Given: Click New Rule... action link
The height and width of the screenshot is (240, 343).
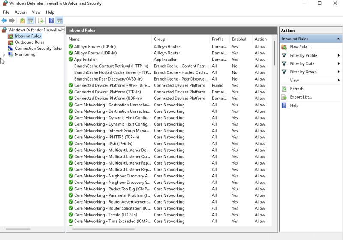Looking at the screenshot, I should (300, 47).
